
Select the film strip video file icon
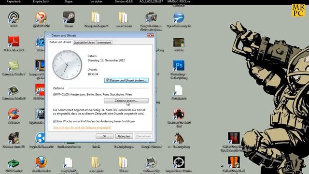[x=179, y=42]
